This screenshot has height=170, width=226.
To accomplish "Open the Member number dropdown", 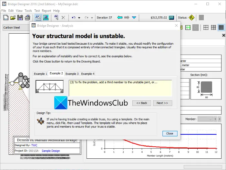I will tap(205, 119).
